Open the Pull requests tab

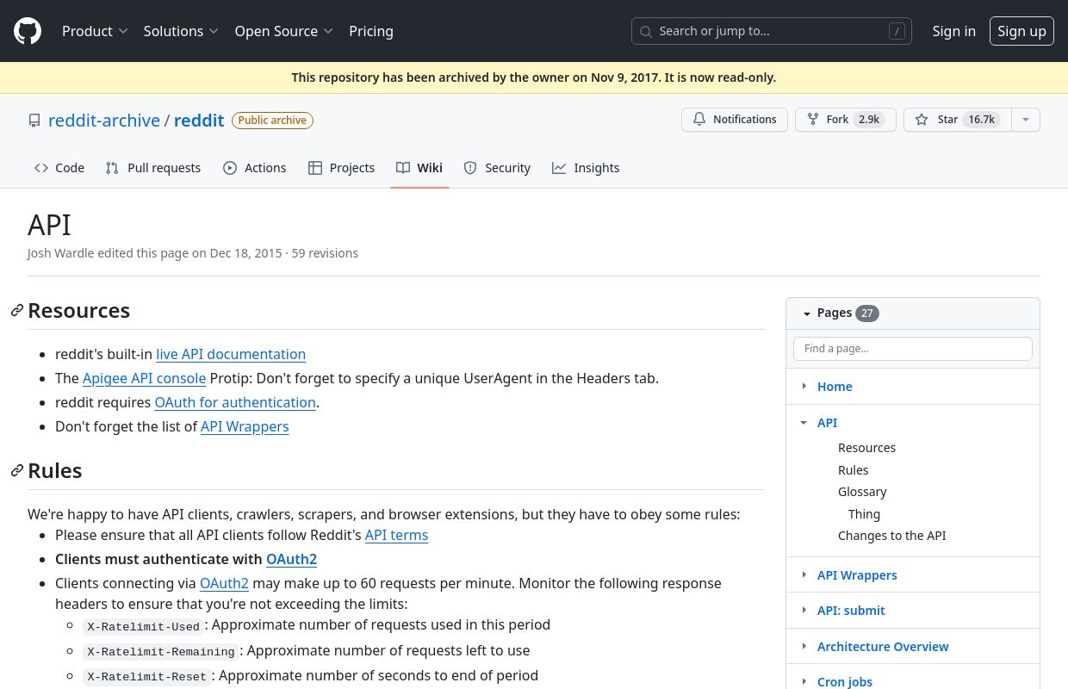click(153, 168)
